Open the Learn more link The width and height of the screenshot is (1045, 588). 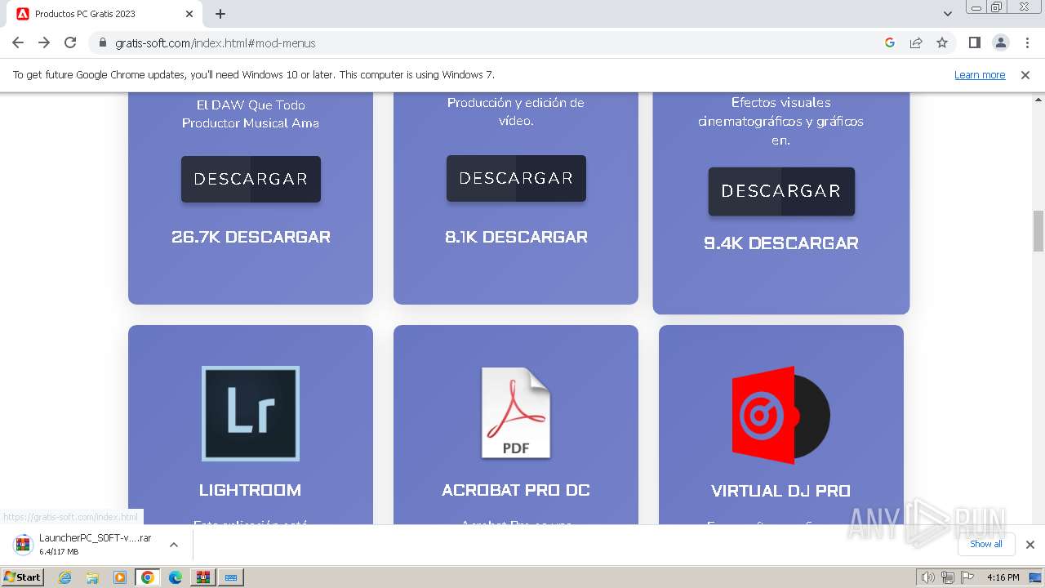point(980,75)
